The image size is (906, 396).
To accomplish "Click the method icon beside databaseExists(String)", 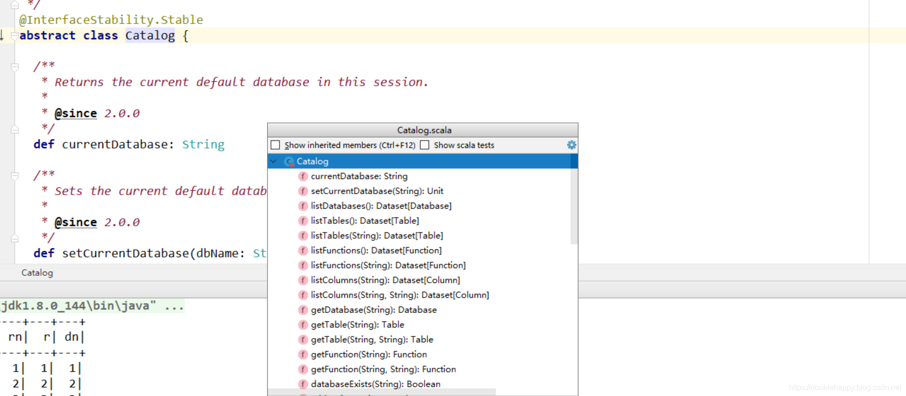I will (x=303, y=384).
